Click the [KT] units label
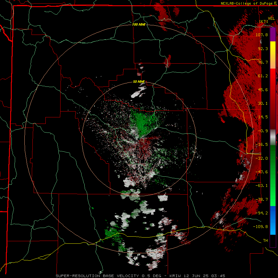The height and width of the screenshot is (278, 278). coord(264,21)
